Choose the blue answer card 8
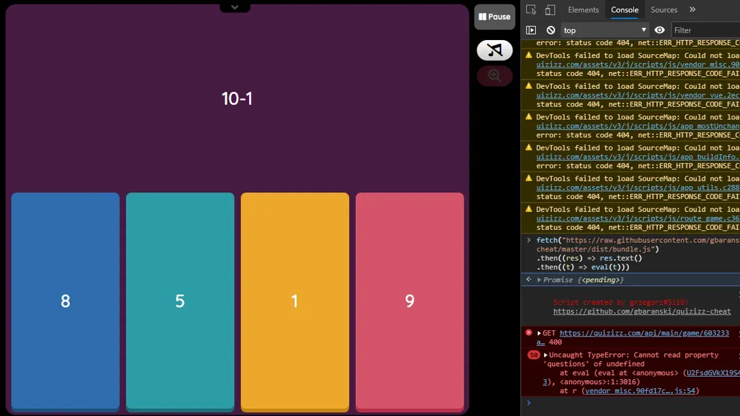 coord(65,301)
